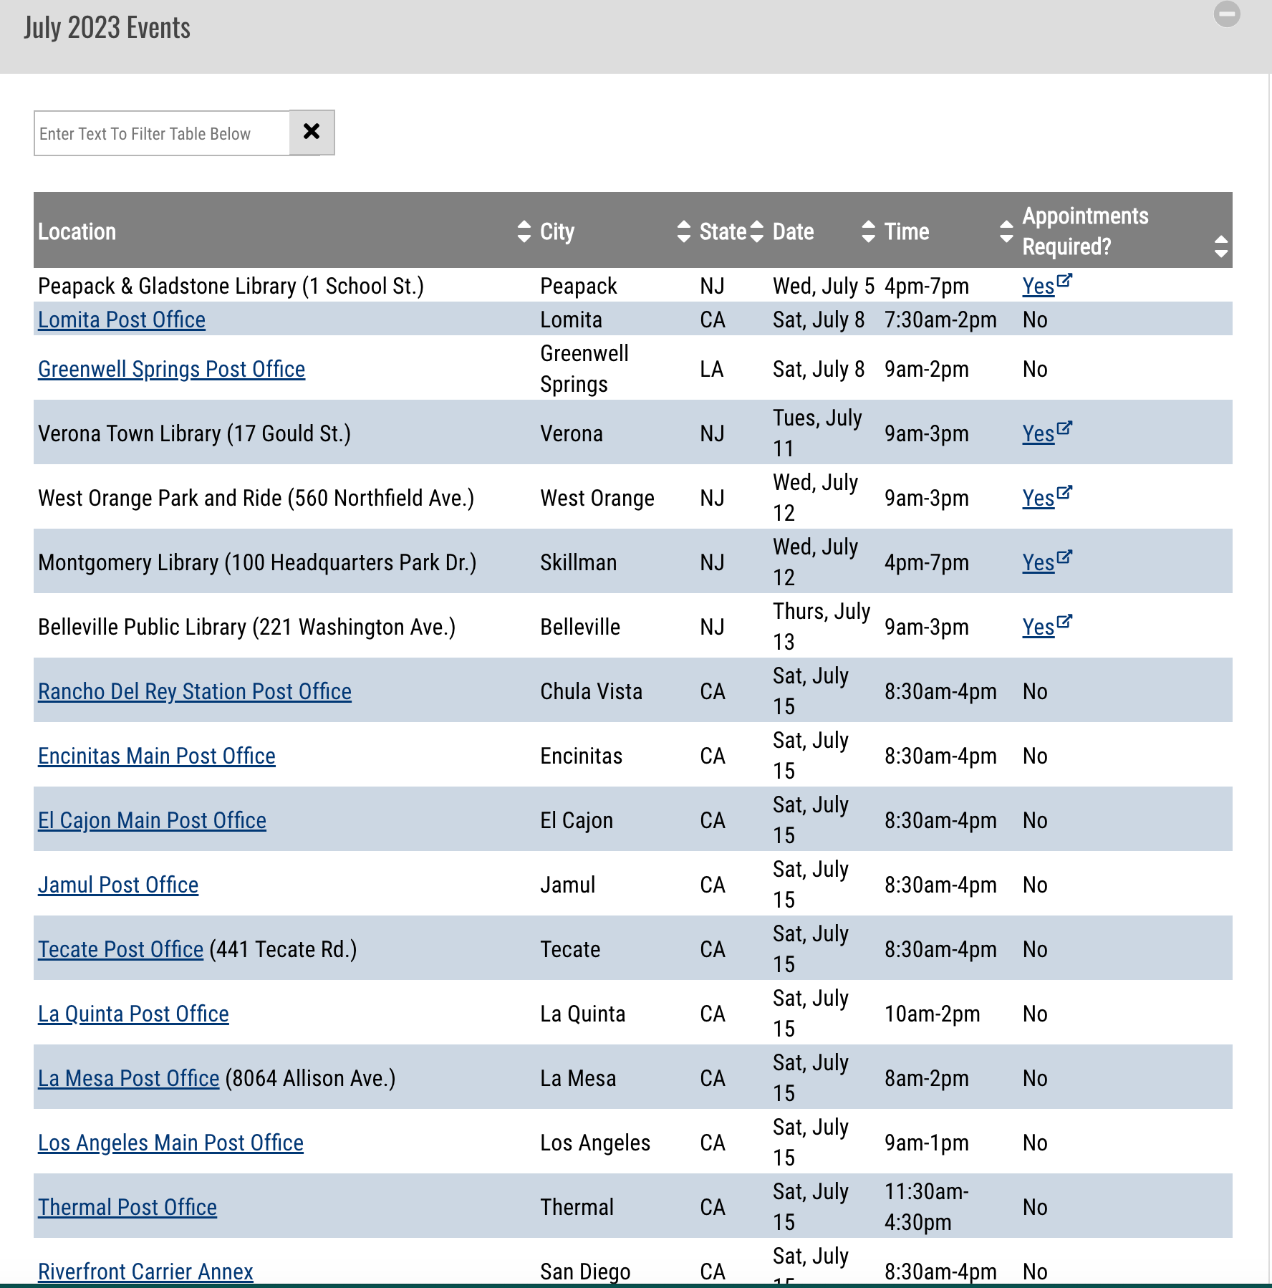Click the external link icon beside Peapack's Yes

click(1065, 281)
